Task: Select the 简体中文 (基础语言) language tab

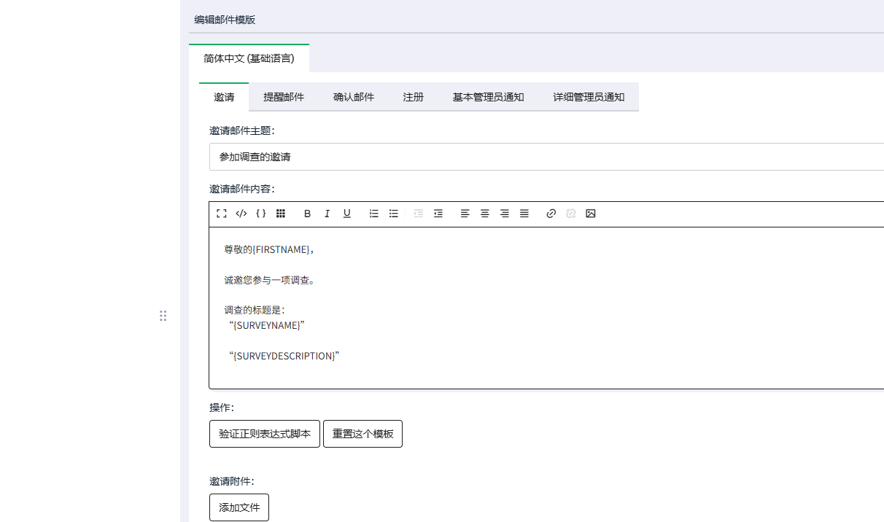Action: (x=249, y=58)
